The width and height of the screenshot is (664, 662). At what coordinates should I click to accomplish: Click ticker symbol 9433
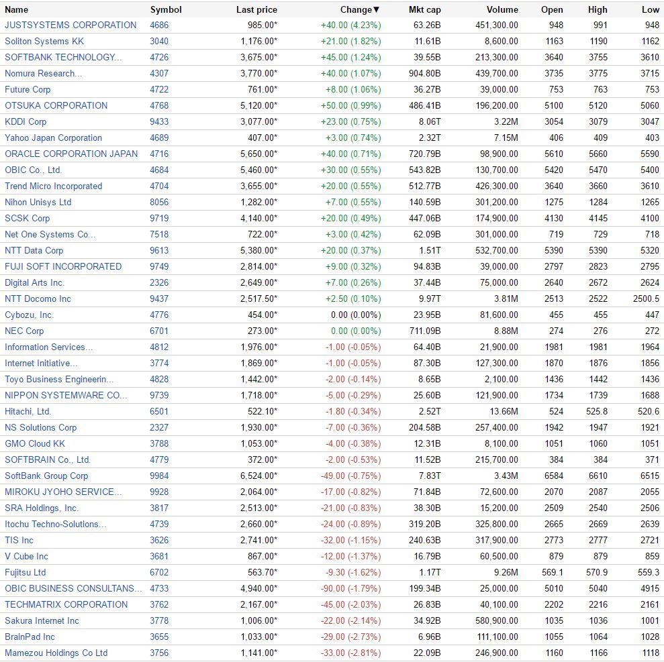(159, 121)
